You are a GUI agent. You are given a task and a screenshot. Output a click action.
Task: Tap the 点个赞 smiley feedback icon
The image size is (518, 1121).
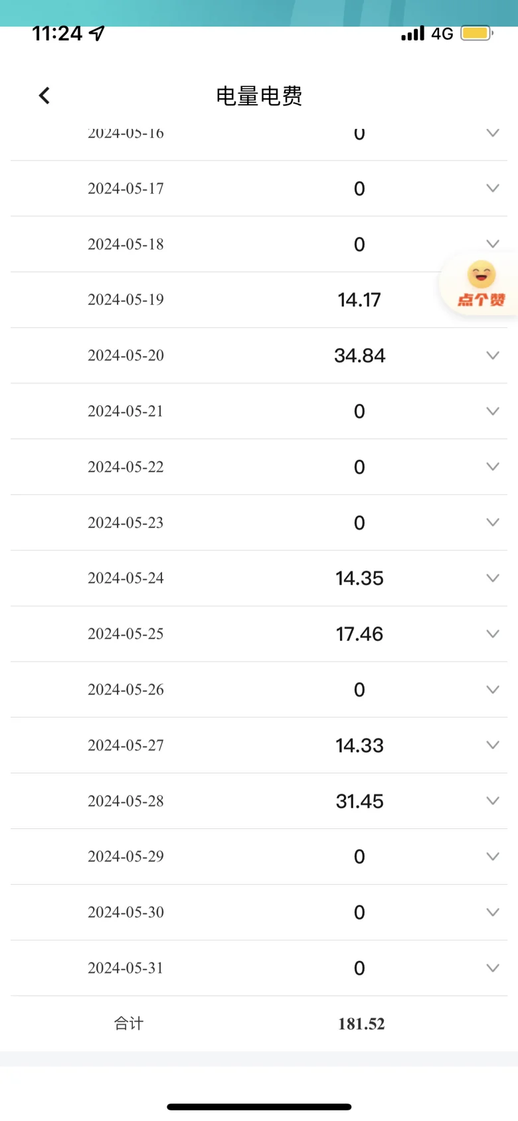click(x=481, y=284)
